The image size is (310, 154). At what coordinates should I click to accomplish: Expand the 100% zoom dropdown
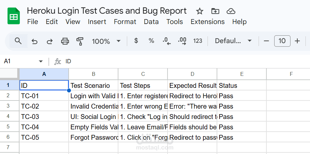pos(106,41)
